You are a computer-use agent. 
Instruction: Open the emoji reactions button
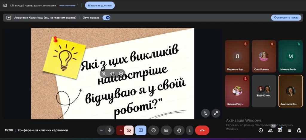pos(154,130)
